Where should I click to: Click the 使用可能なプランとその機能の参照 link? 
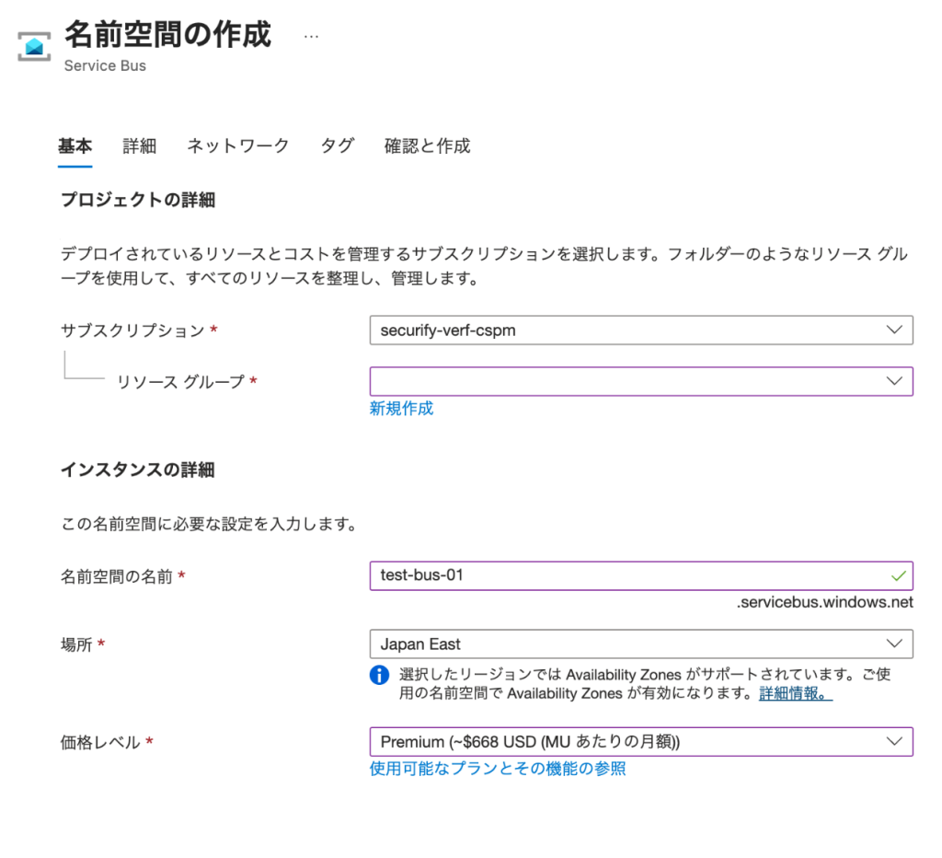pos(497,769)
